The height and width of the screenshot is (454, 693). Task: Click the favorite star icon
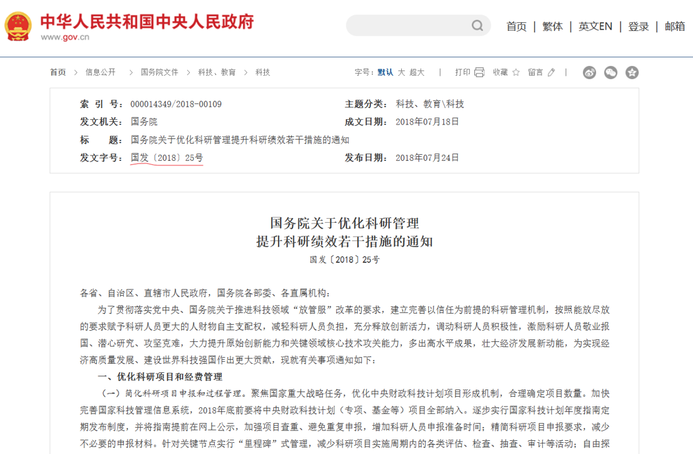(x=516, y=72)
